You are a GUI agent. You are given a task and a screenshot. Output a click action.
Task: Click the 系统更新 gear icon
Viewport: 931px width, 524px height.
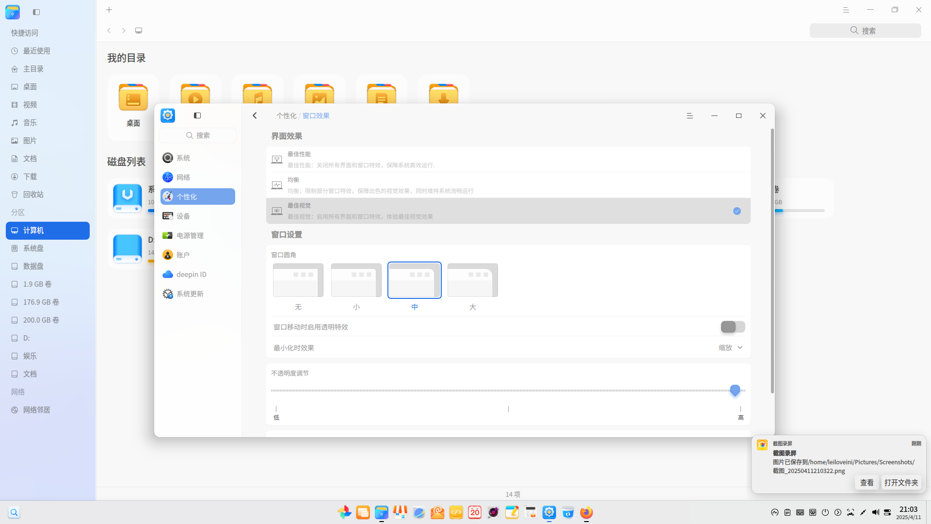[x=168, y=294]
